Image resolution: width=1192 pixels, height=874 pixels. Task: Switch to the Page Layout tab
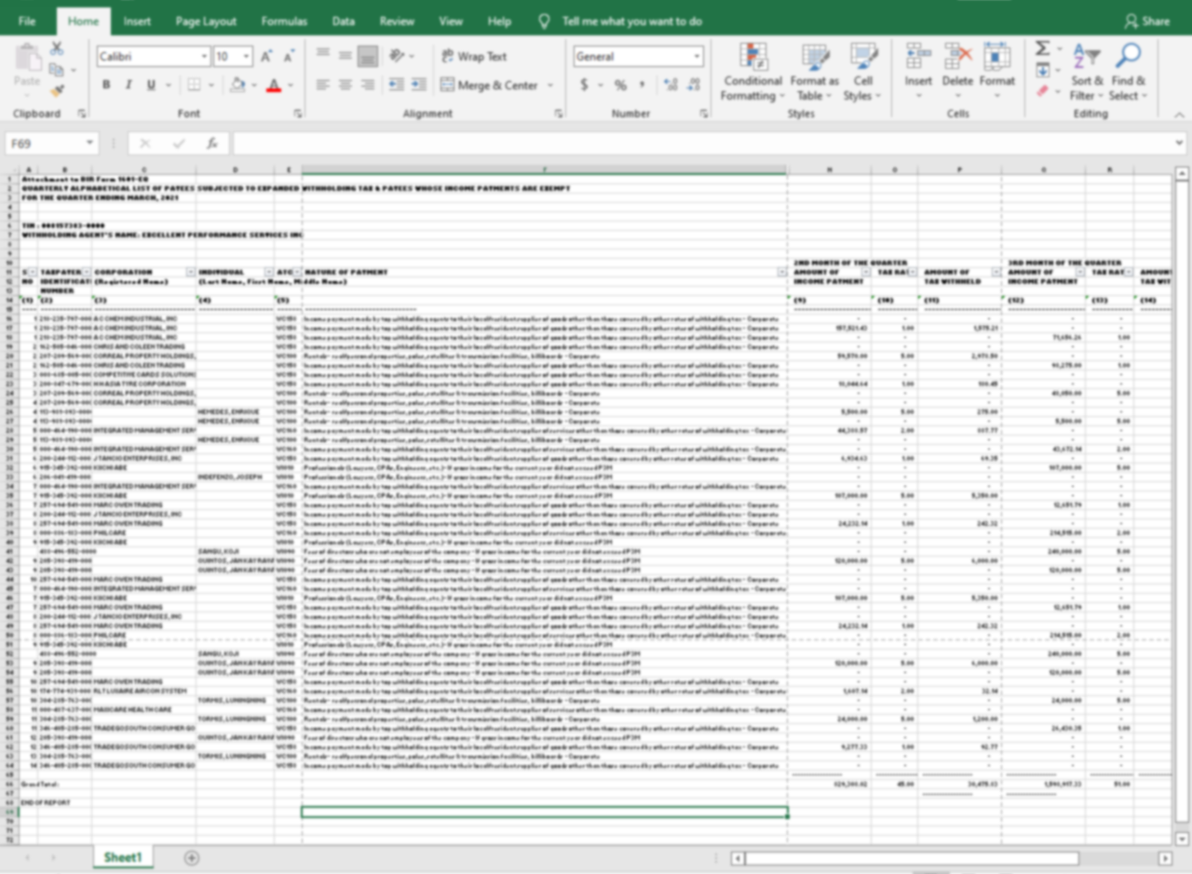click(206, 21)
